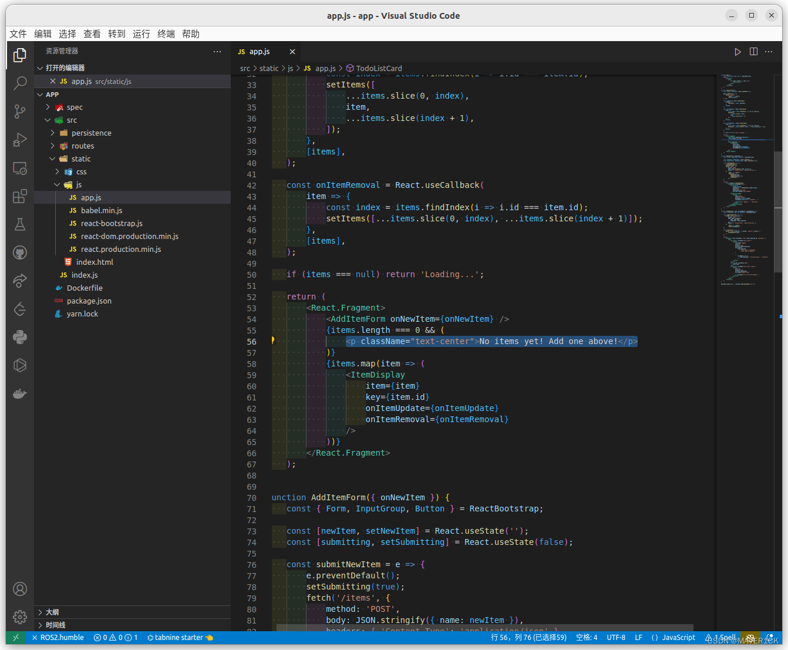Image resolution: width=788 pixels, height=650 pixels.
Task: Open react.production.min.js file
Action: click(x=132, y=250)
